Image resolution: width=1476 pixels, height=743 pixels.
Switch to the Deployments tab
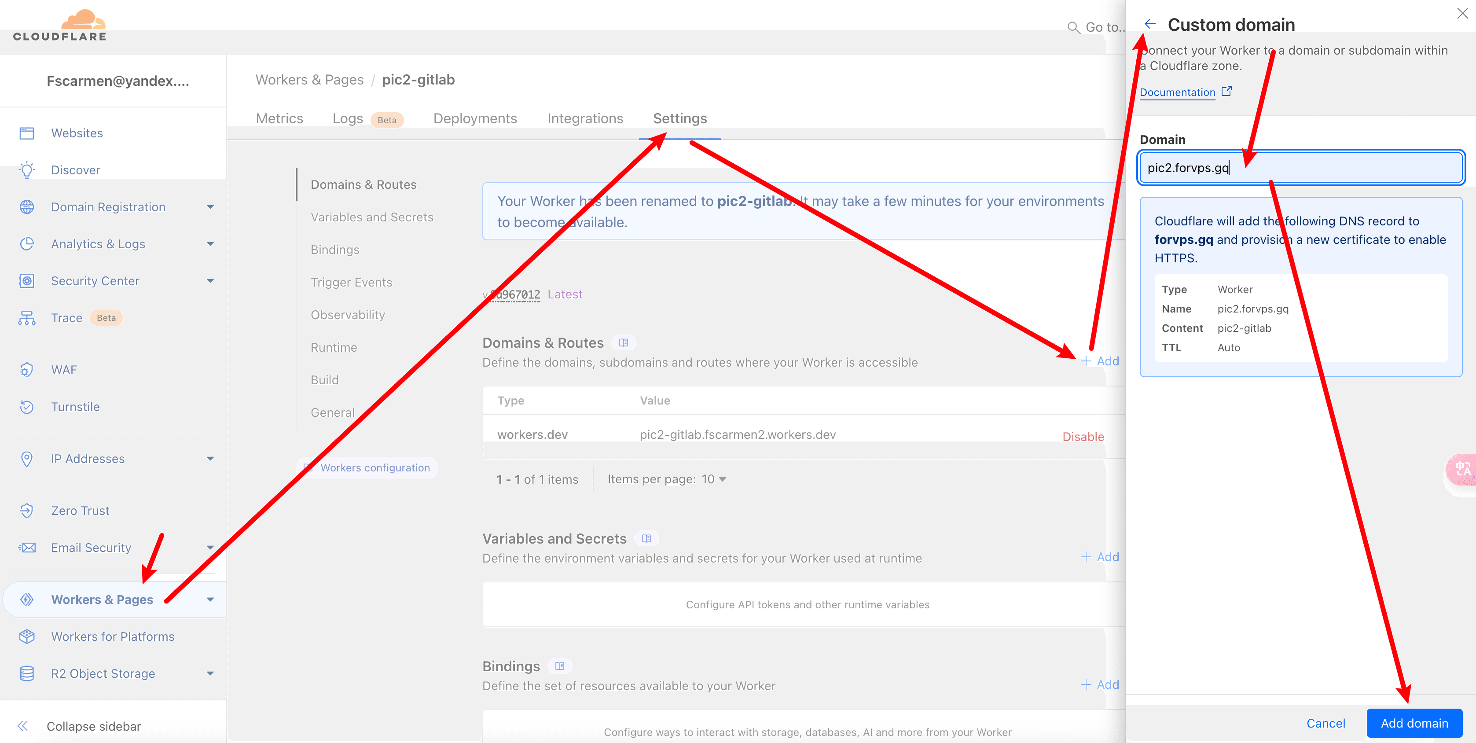pos(475,119)
